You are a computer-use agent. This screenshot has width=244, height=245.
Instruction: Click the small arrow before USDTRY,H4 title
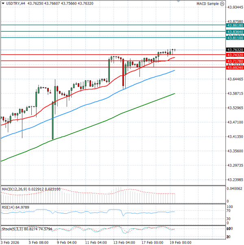(x=2, y=4)
